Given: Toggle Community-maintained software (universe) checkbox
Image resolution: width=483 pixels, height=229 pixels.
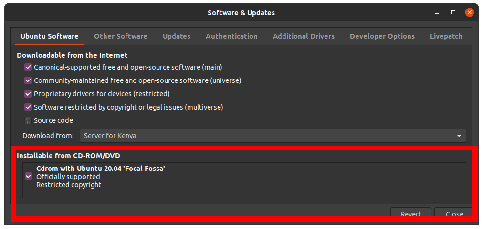Looking at the screenshot, I should (29, 80).
